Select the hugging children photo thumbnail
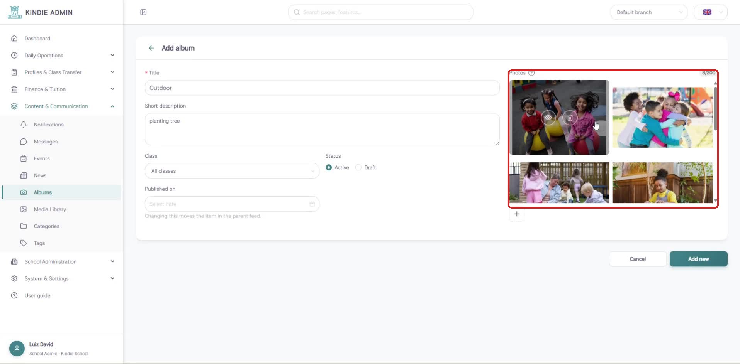 (662, 118)
